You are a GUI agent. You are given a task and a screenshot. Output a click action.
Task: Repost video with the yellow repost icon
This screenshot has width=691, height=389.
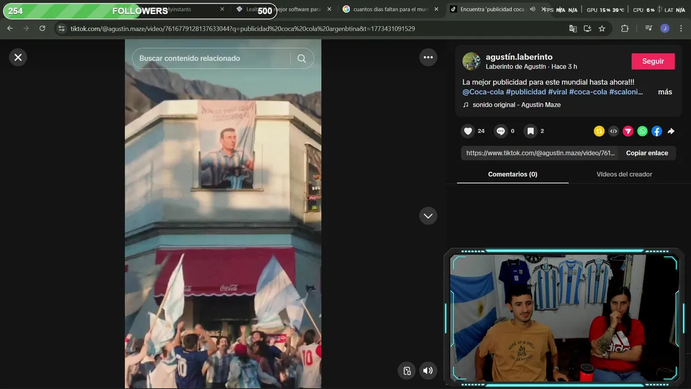coord(599,131)
